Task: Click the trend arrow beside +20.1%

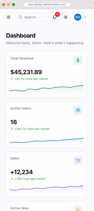Action: coord(12,79)
